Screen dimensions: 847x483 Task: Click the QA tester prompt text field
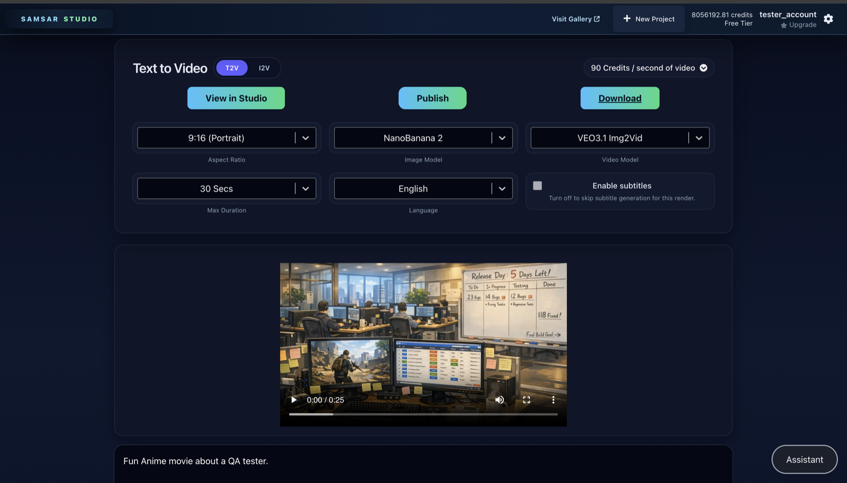[x=371, y=461]
